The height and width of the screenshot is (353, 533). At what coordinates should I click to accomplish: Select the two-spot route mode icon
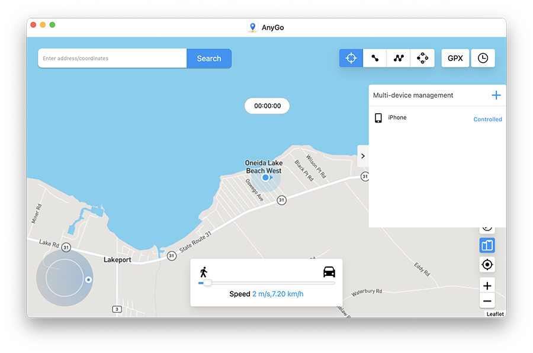(x=374, y=57)
